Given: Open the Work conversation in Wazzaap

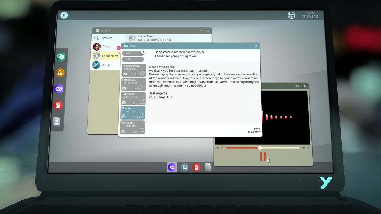Looking at the screenshot, I should click(x=105, y=65).
